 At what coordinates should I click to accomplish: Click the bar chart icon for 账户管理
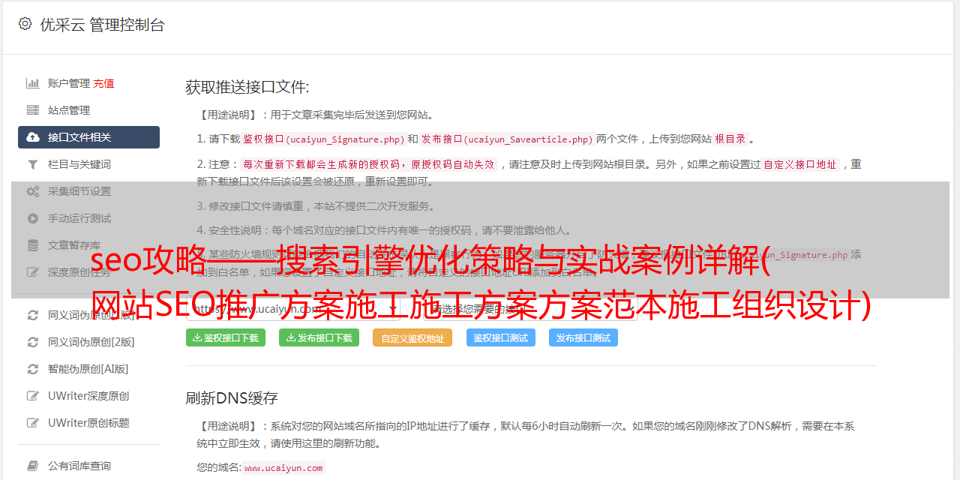[x=33, y=83]
